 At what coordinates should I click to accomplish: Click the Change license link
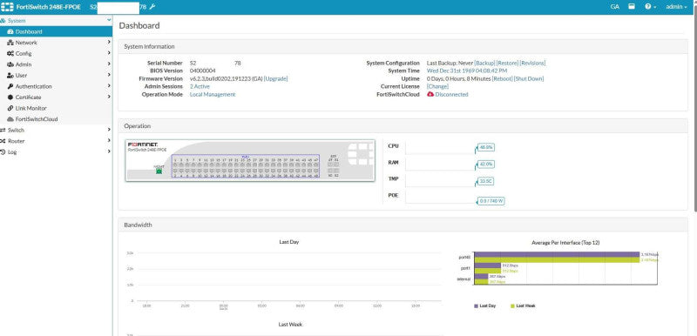coord(437,86)
